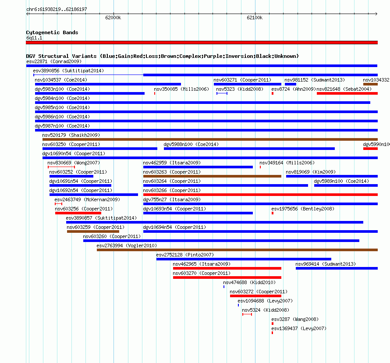This screenshot has height=363, width=390.
Task: Select nsv603250 (Cooper2011) label
Action: [x=71, y=144]
